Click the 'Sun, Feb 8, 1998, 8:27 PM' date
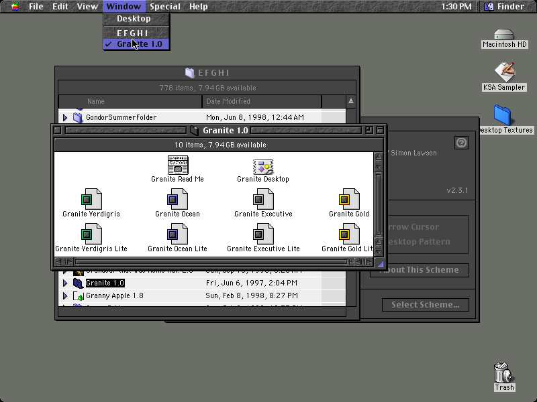The image size is (537, 402). 252,295
